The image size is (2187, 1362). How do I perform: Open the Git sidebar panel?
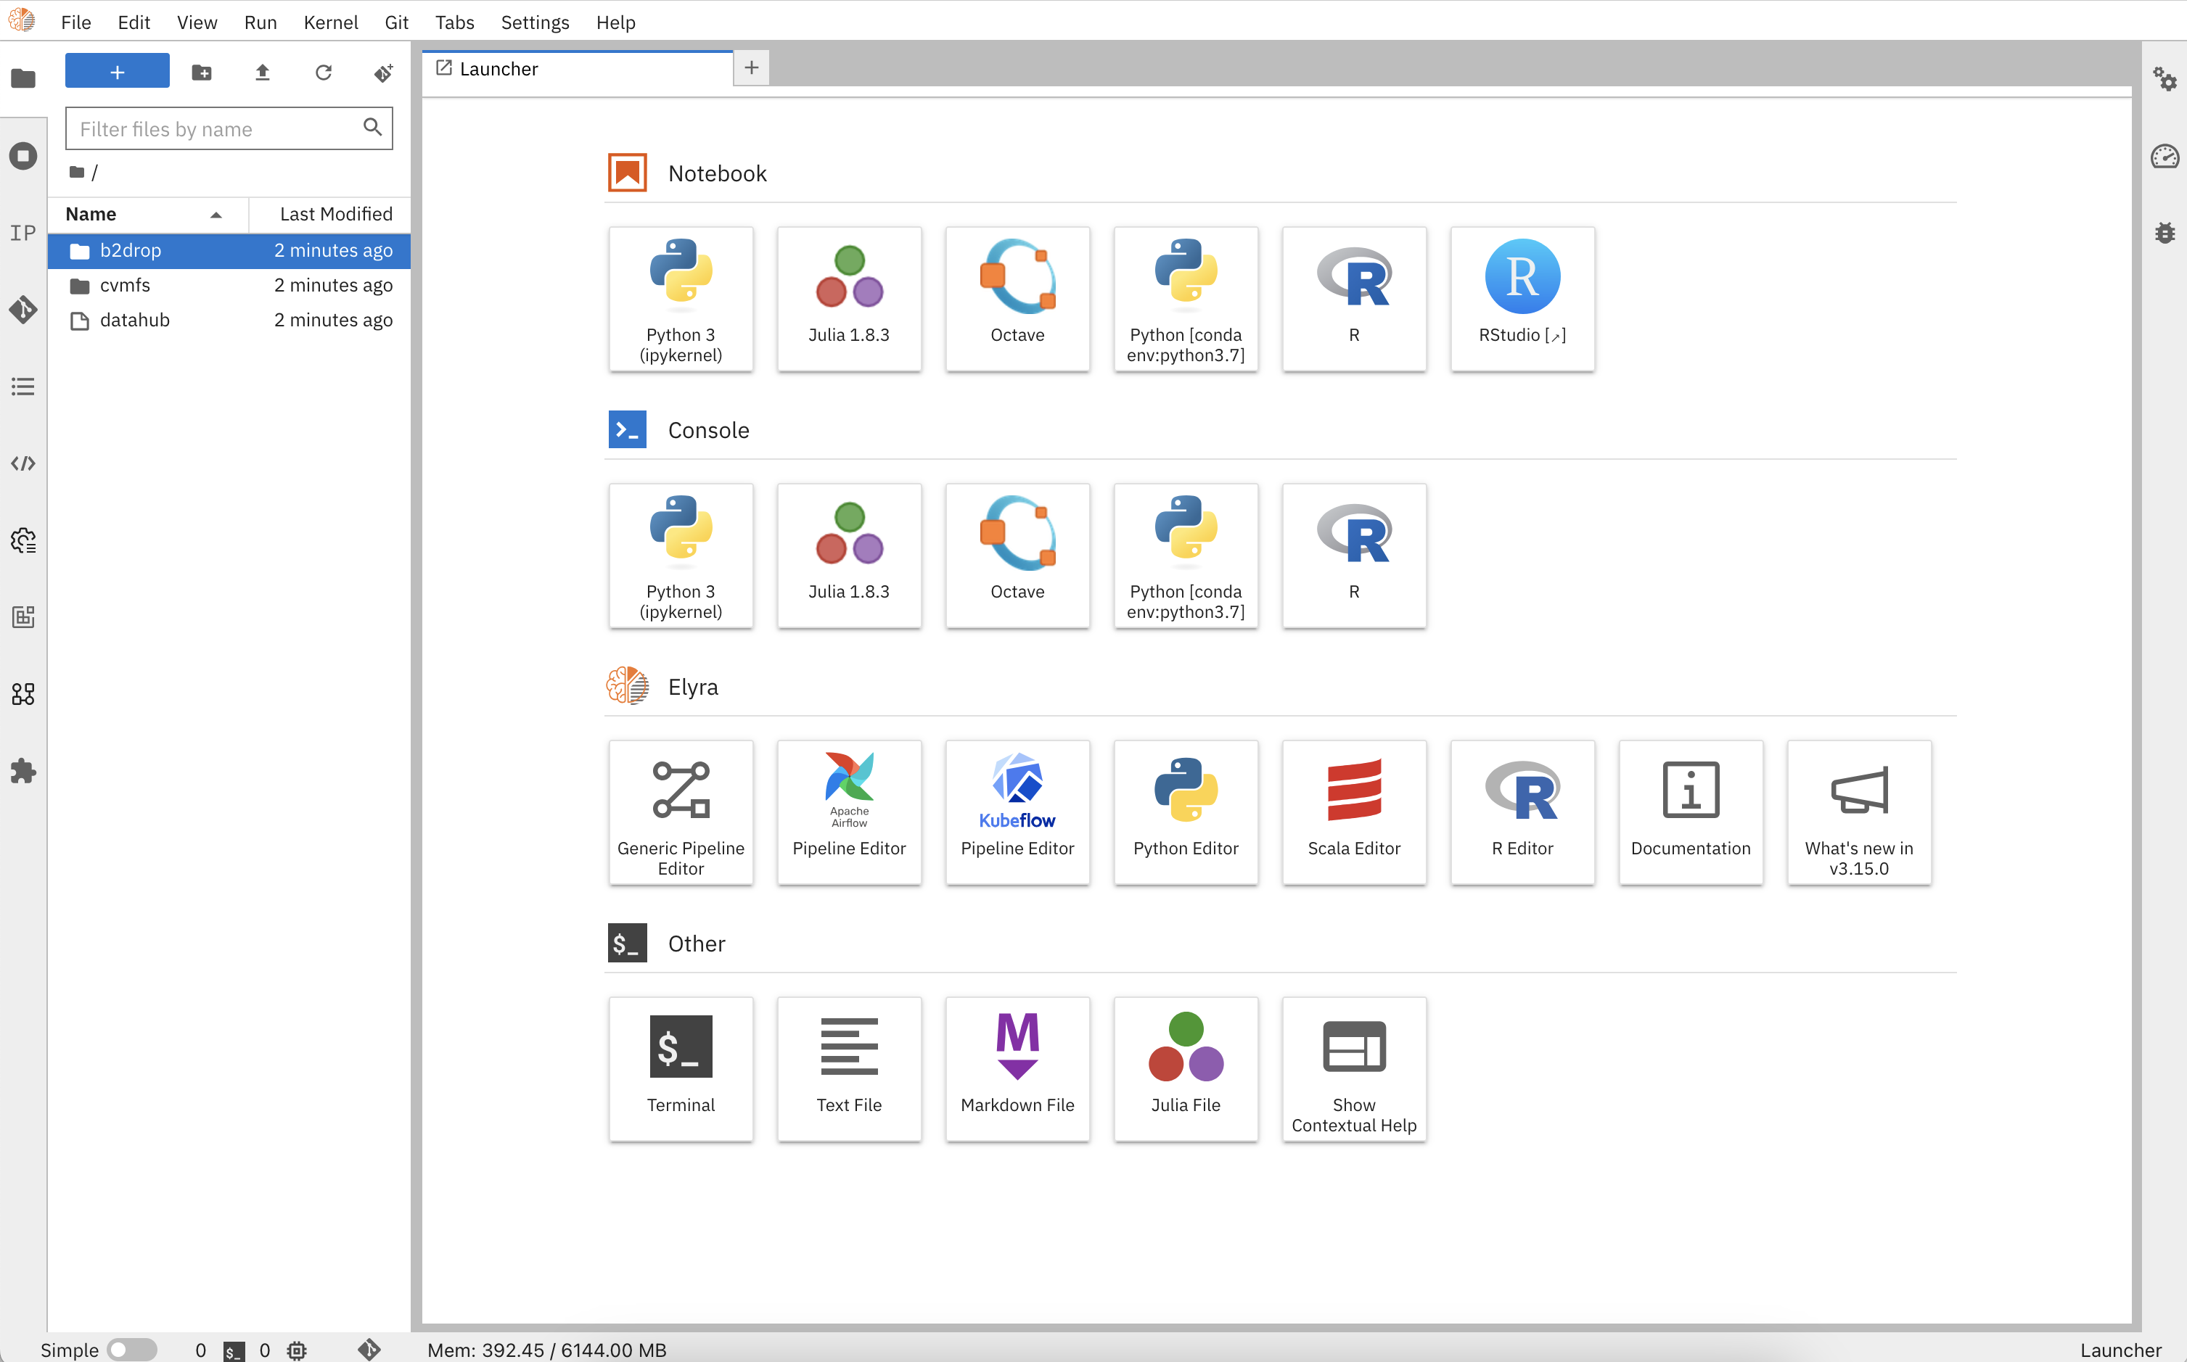point(23,310)
